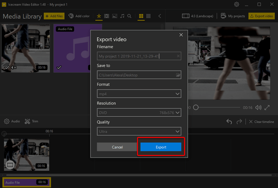Select the favorites star filter
The height and width of the screenshot is (188, 278).
pyautogui.click(x=99, y=16)
